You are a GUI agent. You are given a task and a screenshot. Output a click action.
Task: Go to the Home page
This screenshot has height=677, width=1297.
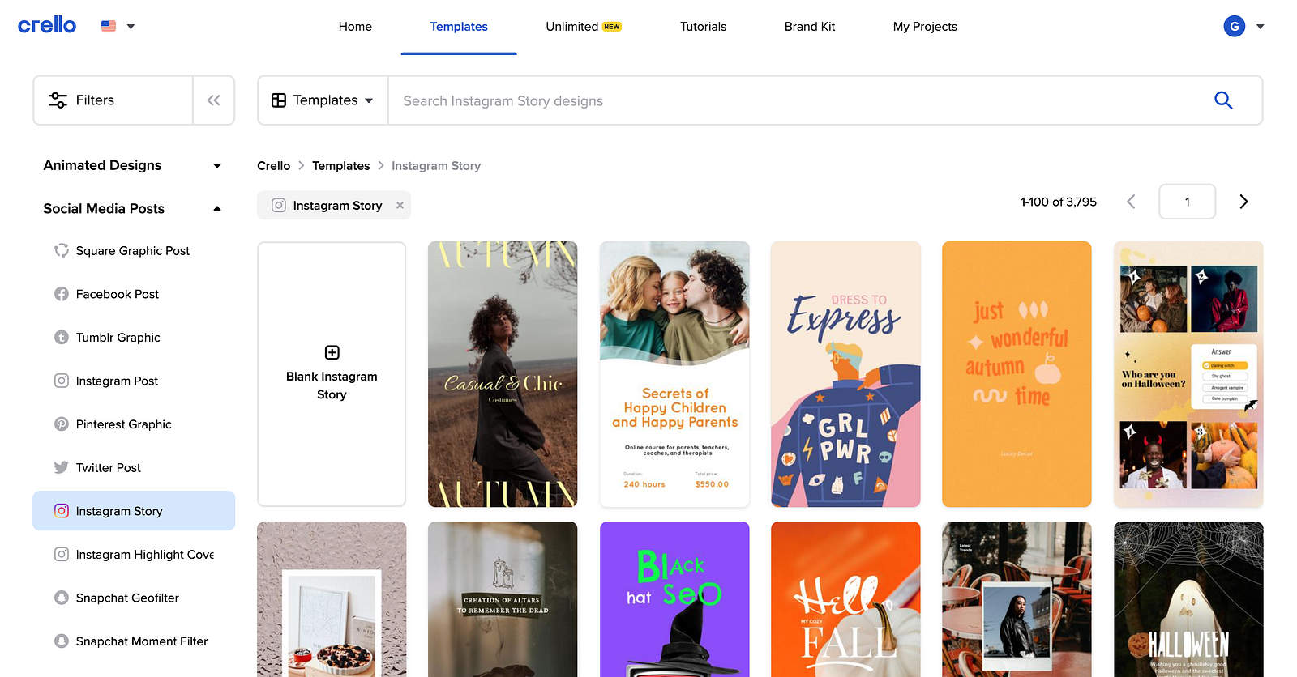pyautogui.click(x=355, y=27)
